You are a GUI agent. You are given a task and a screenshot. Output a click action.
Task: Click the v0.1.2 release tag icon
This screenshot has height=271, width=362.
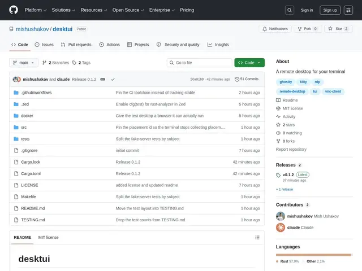pos(278,175)
